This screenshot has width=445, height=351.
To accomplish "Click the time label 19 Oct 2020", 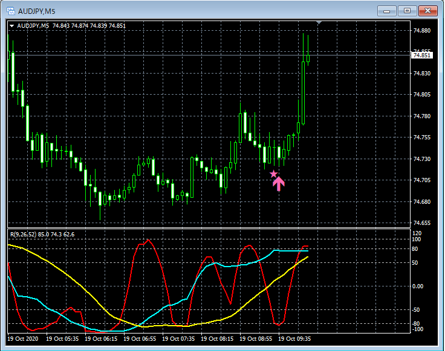I will pyautogui.click(x=23, y=338).
